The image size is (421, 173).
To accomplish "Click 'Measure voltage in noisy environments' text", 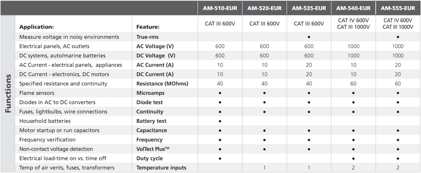I will (69, 37).
